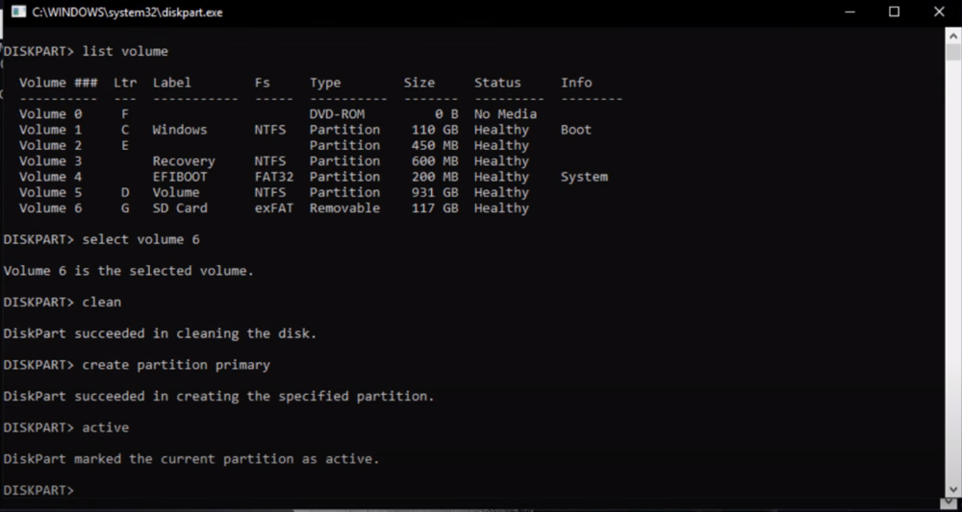Screen dimensions: 962x512
Task: Click the 'clean' command text
Action: (x=102, y=302)
